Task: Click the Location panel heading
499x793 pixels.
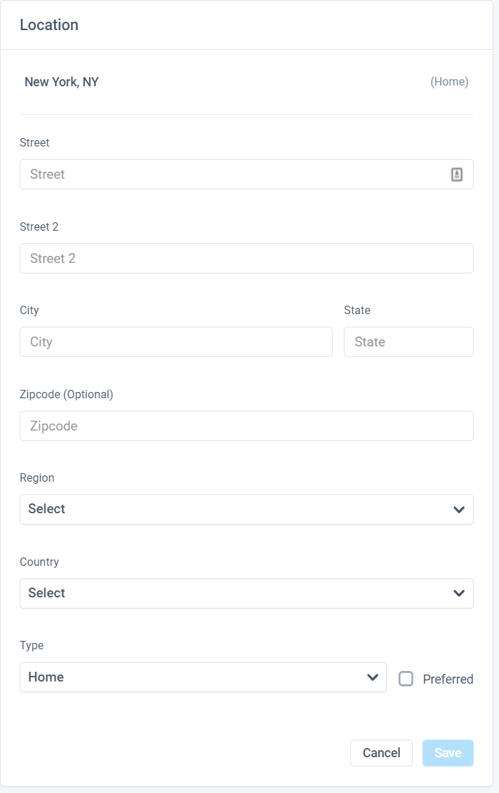Action: [49, 25]
